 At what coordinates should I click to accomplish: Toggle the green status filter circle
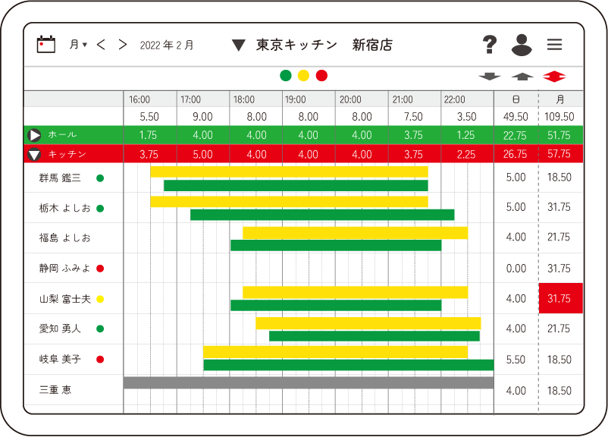(286, 75)
